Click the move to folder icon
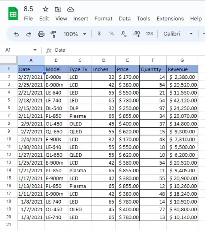Viewport: 205px width, 230px height. pyautogui.click(x=58, y=9)
